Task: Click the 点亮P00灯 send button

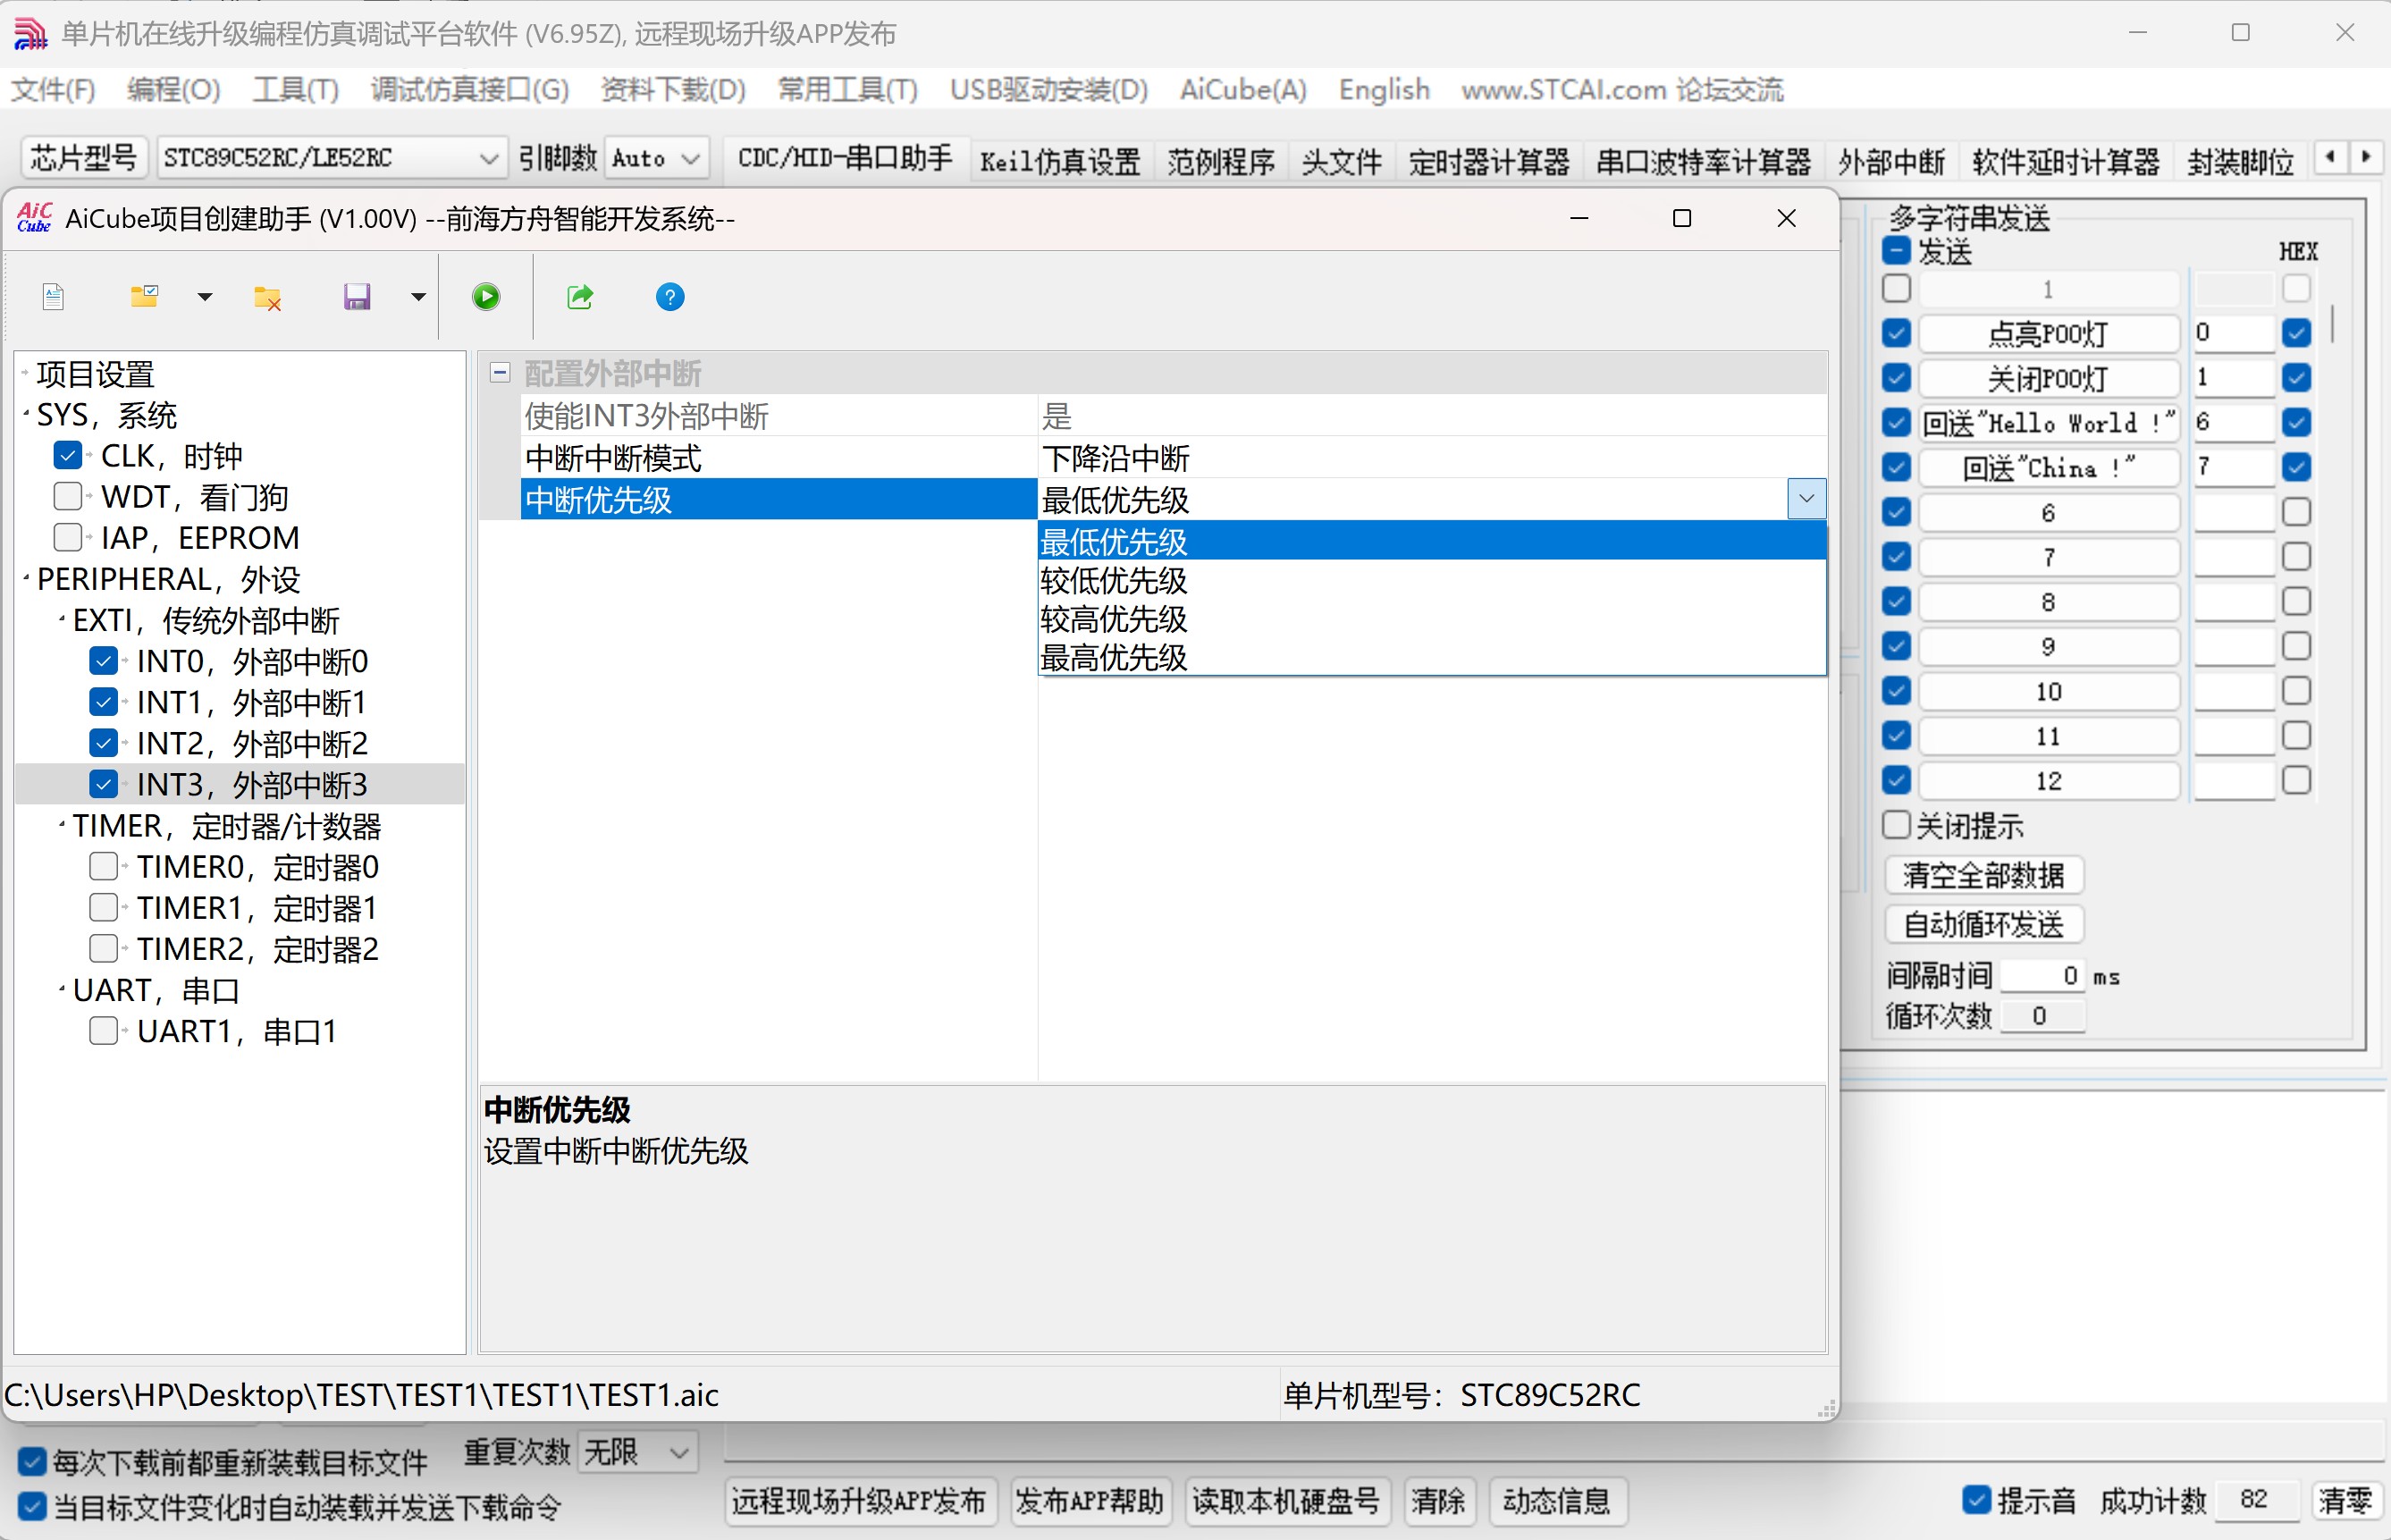Action: 2048,333
